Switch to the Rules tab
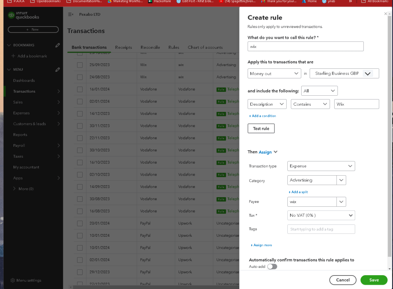The width and height of the screenshot is (393, 289). point(174,47)
